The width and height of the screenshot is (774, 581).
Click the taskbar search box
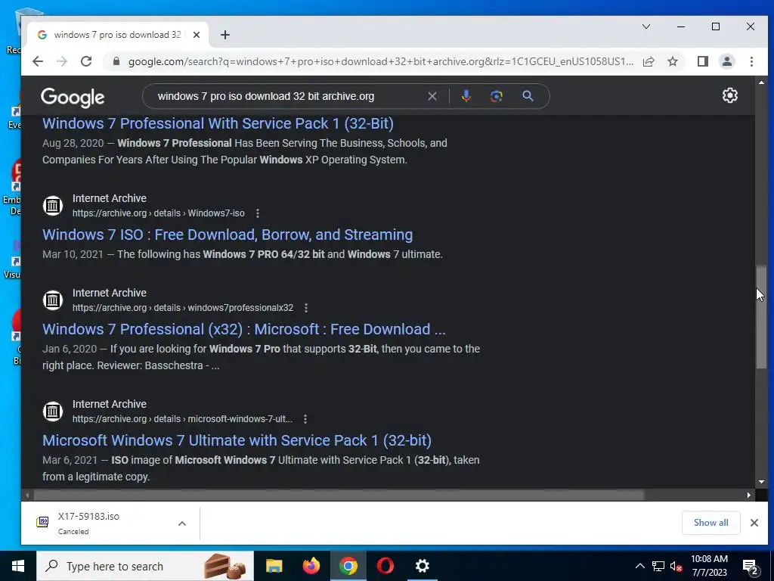tap(145, 566)
